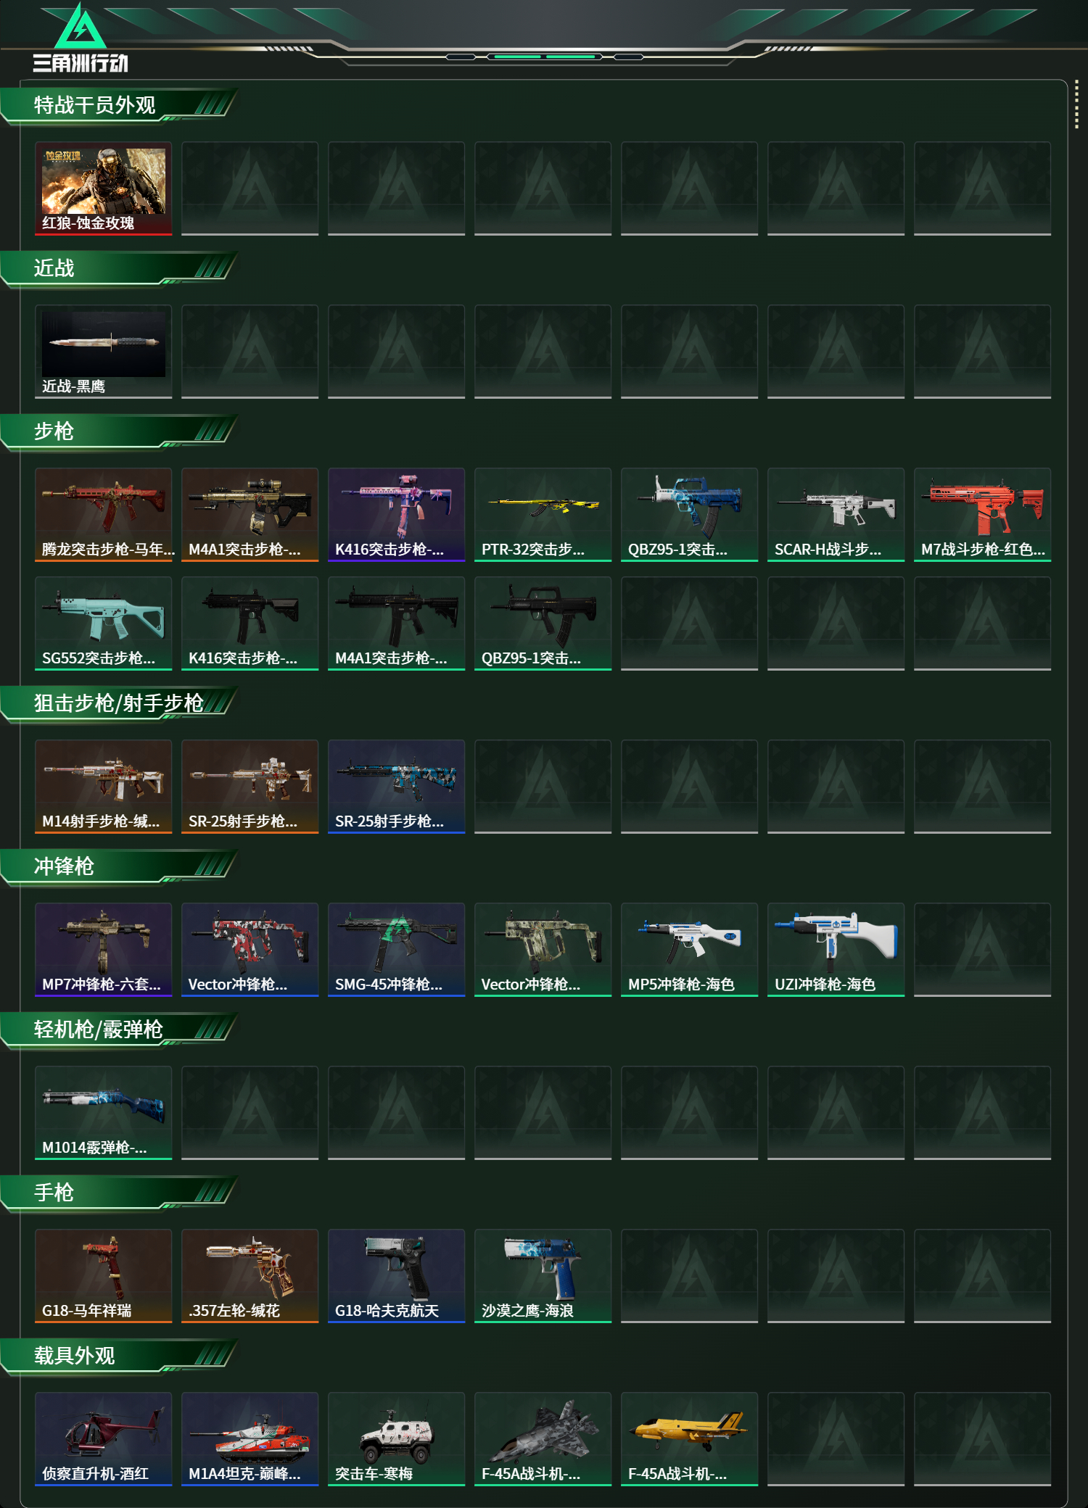The image size is (1088, 1508).
Task: Choose the 侦察直升机-酒红 vehicle skin
Action: (x=104, y=1439)
